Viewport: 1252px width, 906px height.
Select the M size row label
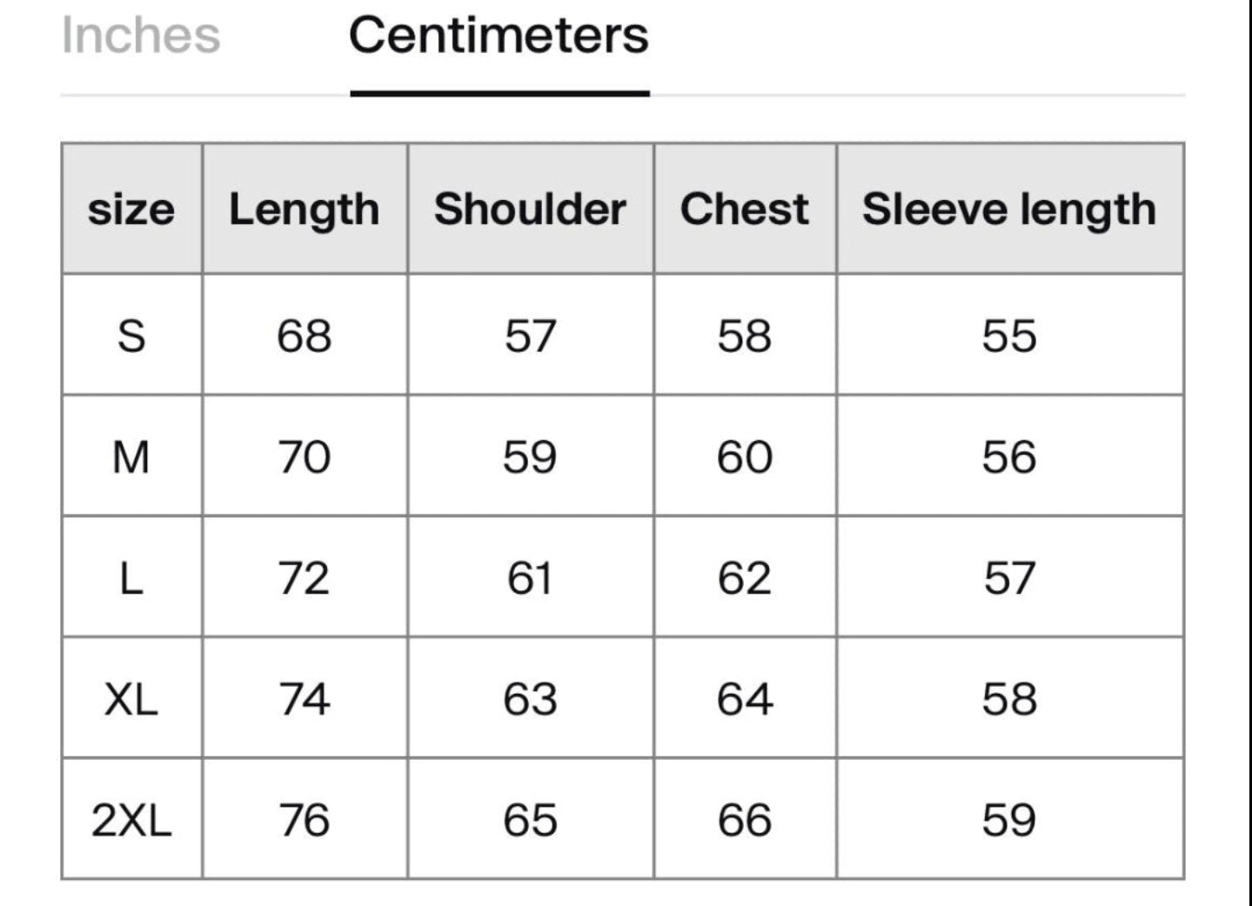pos(131,457)
